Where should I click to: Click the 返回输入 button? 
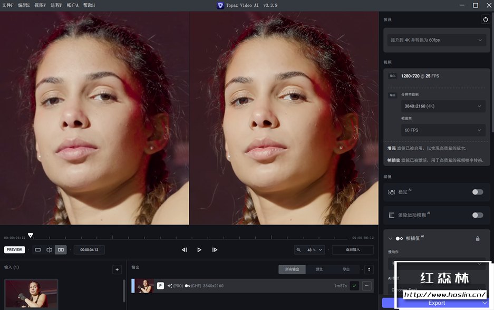tap(353, 250)
